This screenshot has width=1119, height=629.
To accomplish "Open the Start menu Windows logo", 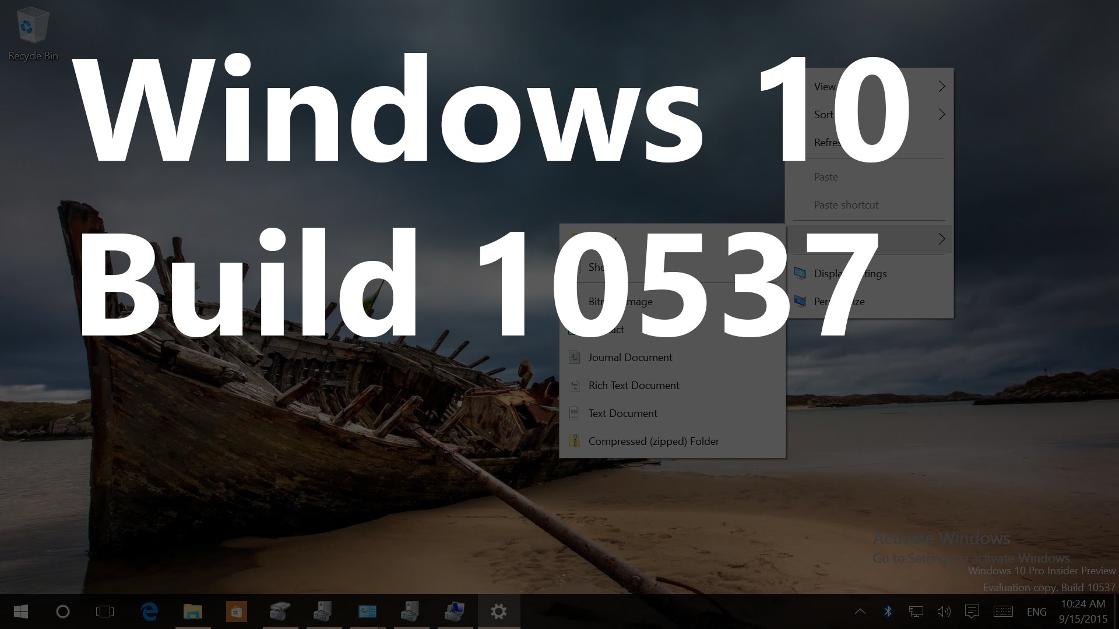I will tap(21, 612).
